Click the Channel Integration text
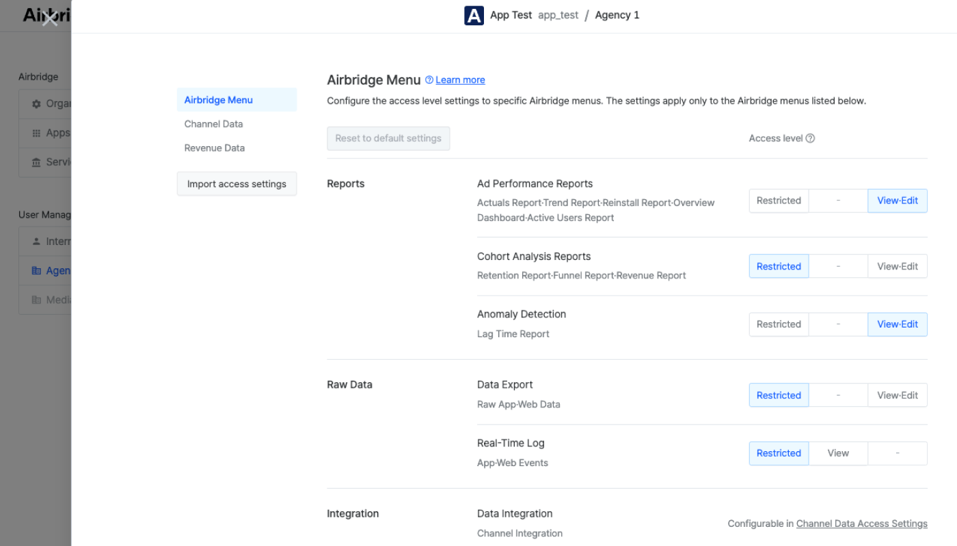The image size is (957, 546). pos(520,533)
